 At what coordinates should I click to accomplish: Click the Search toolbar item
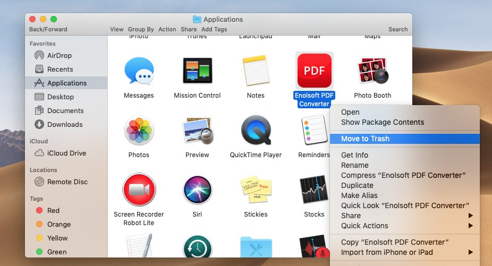(398, 29)
